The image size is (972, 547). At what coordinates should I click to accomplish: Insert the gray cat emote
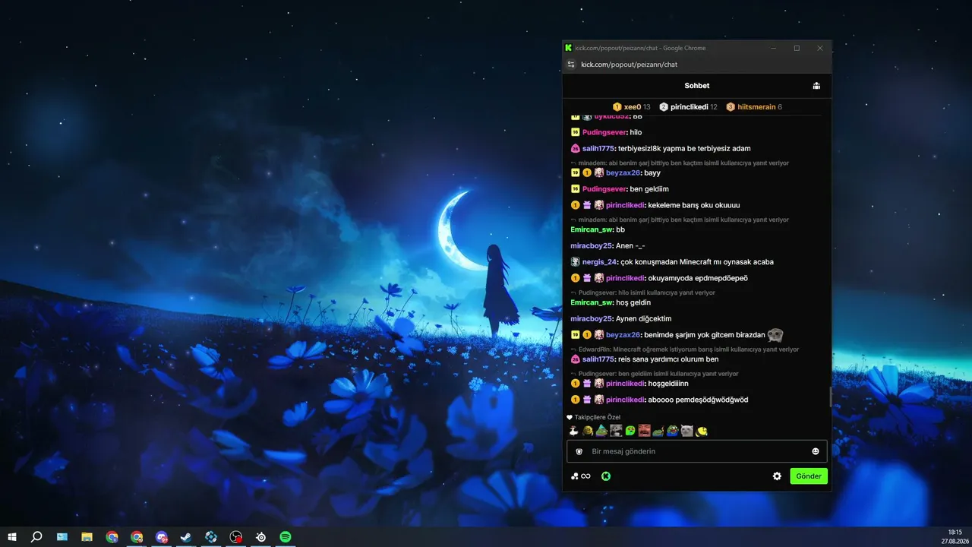point(687,431)
